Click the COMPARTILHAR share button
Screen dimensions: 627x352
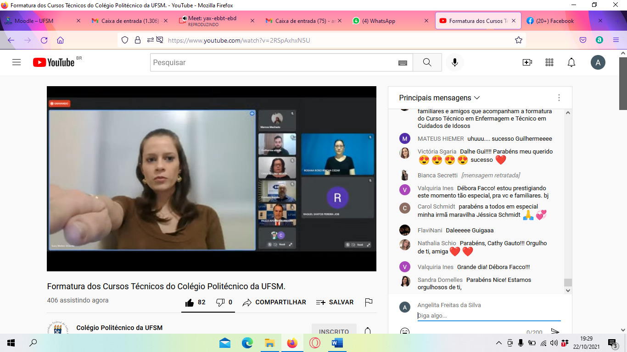tap(274, 302)
